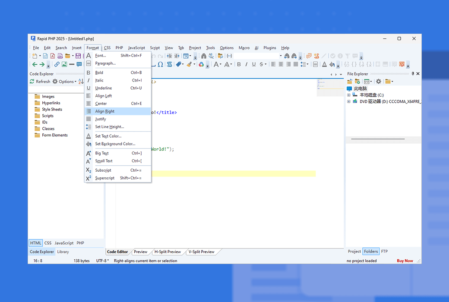Click the new HTML file icon
Screen dimensions: 449x302
pyautogui.click(x=45, y=56)
